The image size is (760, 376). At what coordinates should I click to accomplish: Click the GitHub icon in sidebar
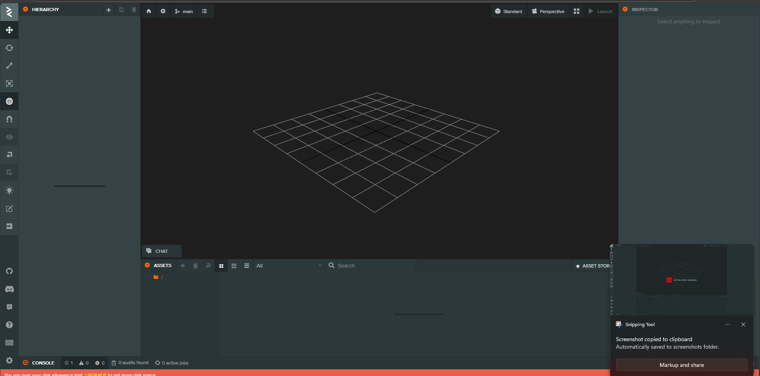point(10,271)
